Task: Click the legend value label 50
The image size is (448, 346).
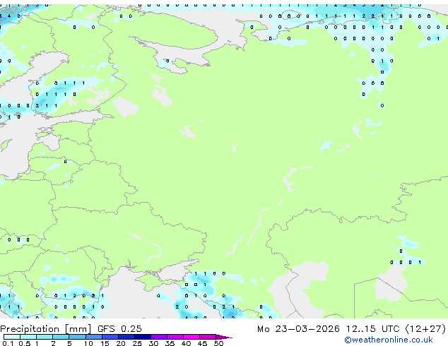Action: point(218,343)
